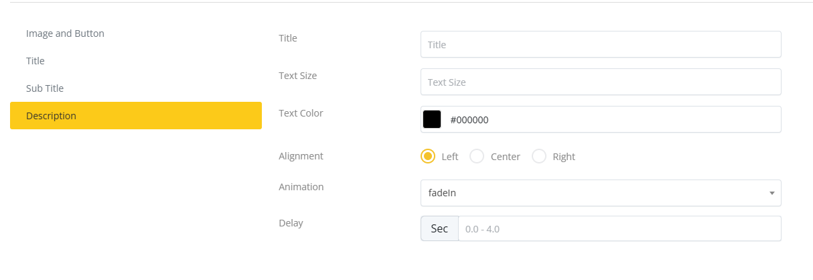Set alignment to Right radio button
The image size is (813, 280).
[539, 157]
